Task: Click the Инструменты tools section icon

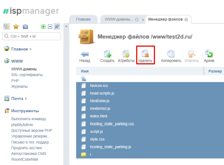Action: [7, 111]
